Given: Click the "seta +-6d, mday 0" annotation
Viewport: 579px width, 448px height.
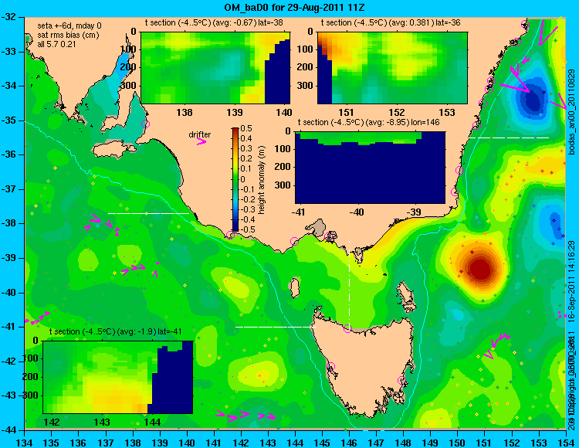Looking at the screenshot, I should [69, 25].
